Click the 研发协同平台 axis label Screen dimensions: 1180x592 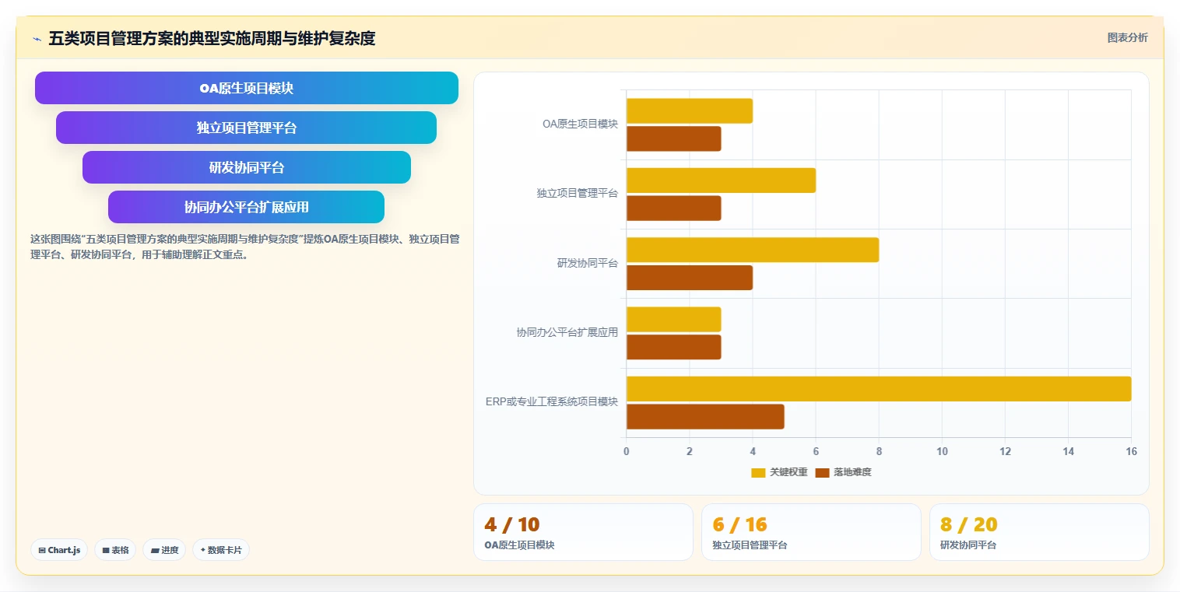coord(588,263)
